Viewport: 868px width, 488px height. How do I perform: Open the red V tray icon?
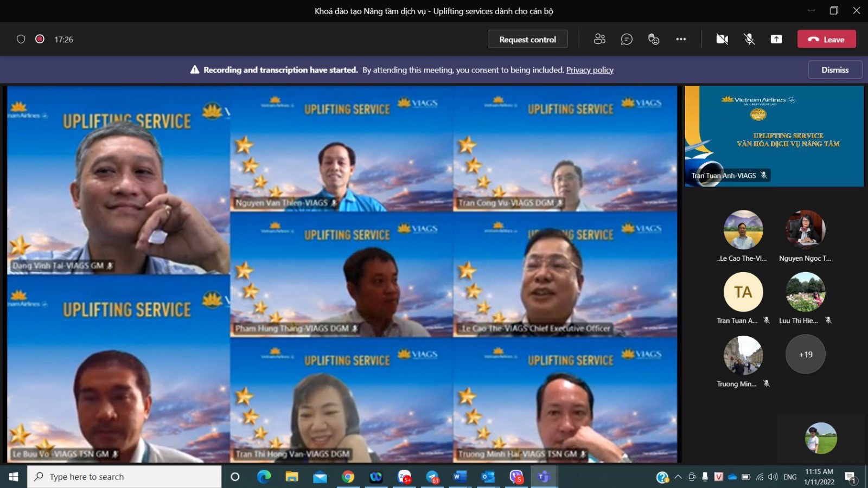(719, 477)
